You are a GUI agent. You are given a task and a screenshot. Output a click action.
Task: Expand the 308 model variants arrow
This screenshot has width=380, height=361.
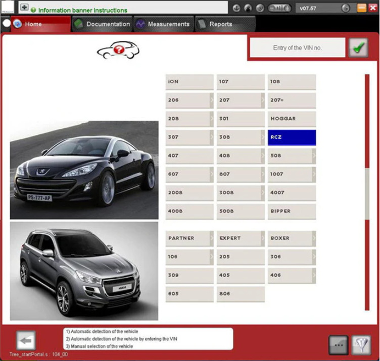click(263, 137)
